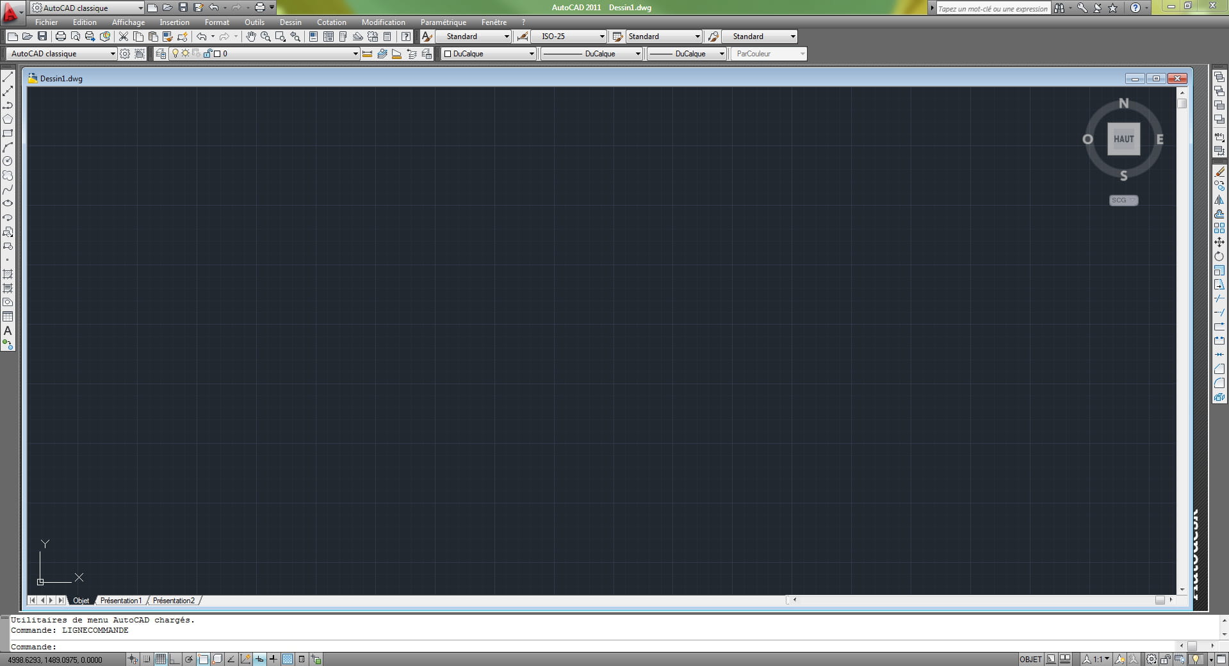1229x666 pixels.
Task: Toggle ortho mode in status bar
Action: click(174, 659)
